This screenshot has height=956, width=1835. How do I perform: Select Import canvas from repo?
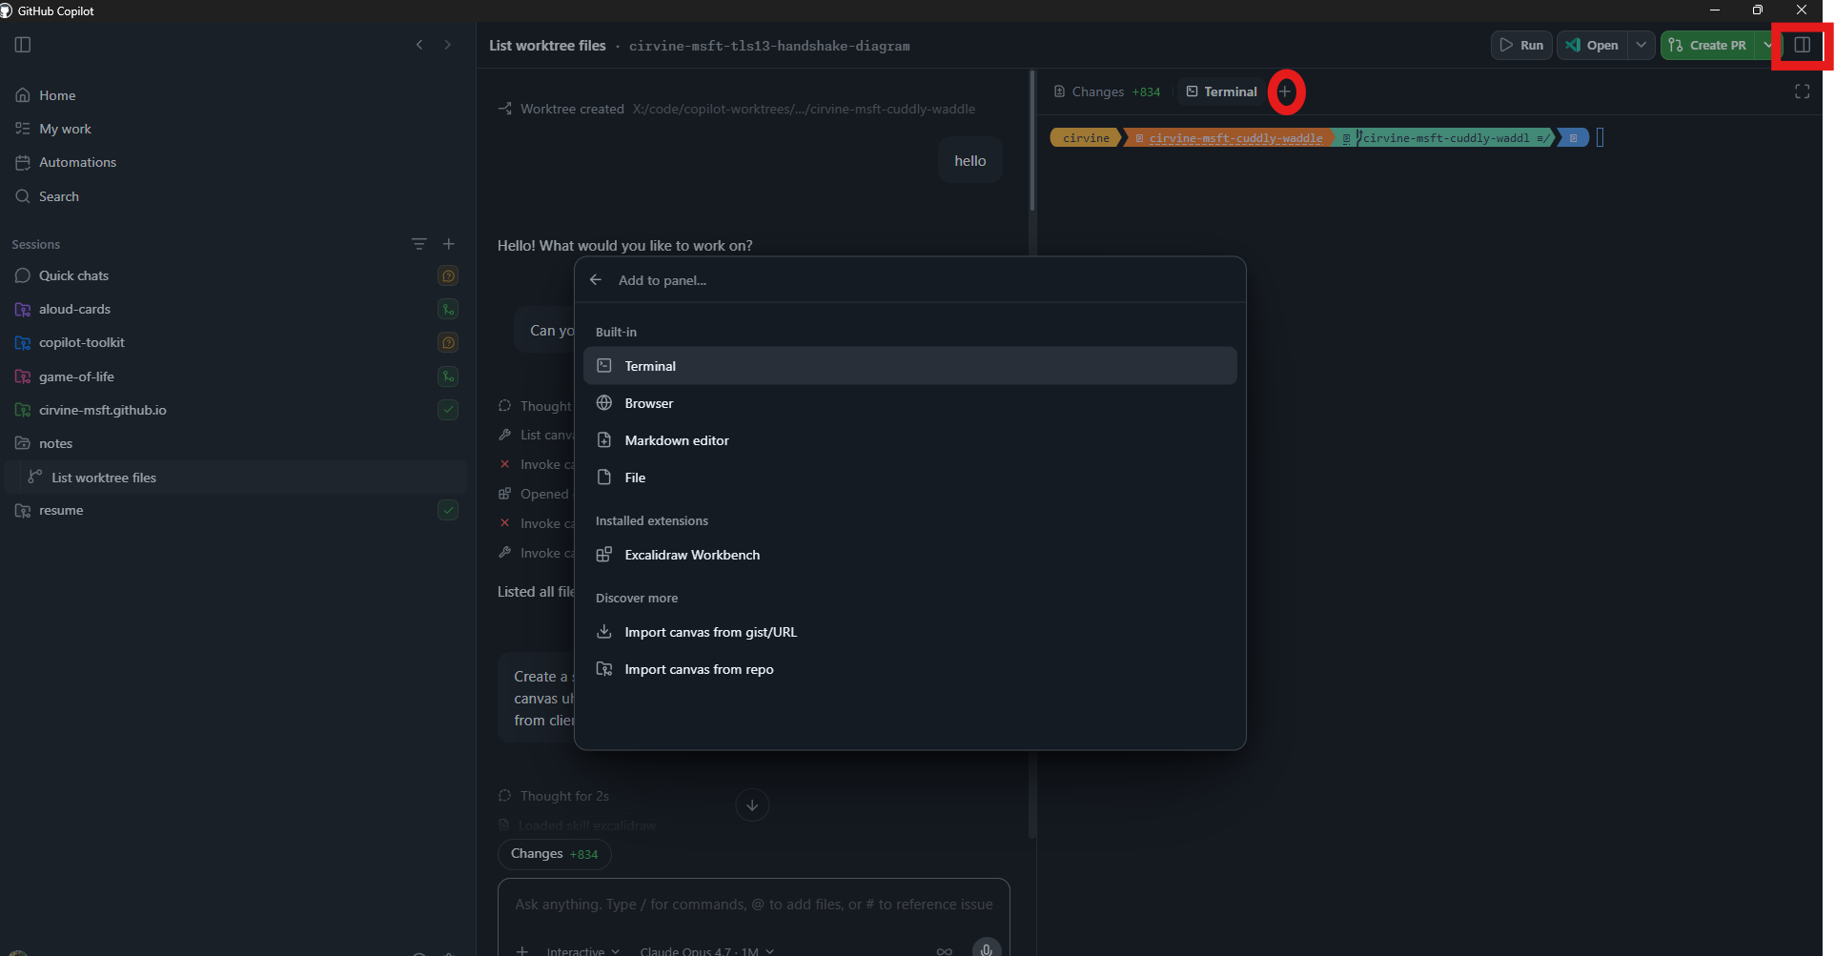(x=909, y=669)
